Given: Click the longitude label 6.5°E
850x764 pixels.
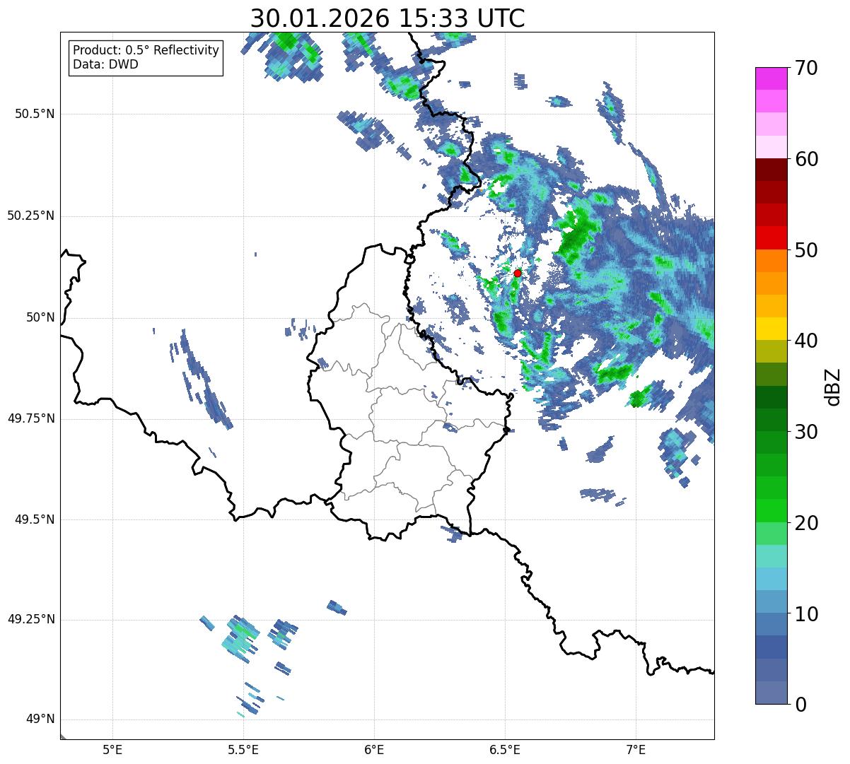Looking at the screenshot, I should [505, 749].
